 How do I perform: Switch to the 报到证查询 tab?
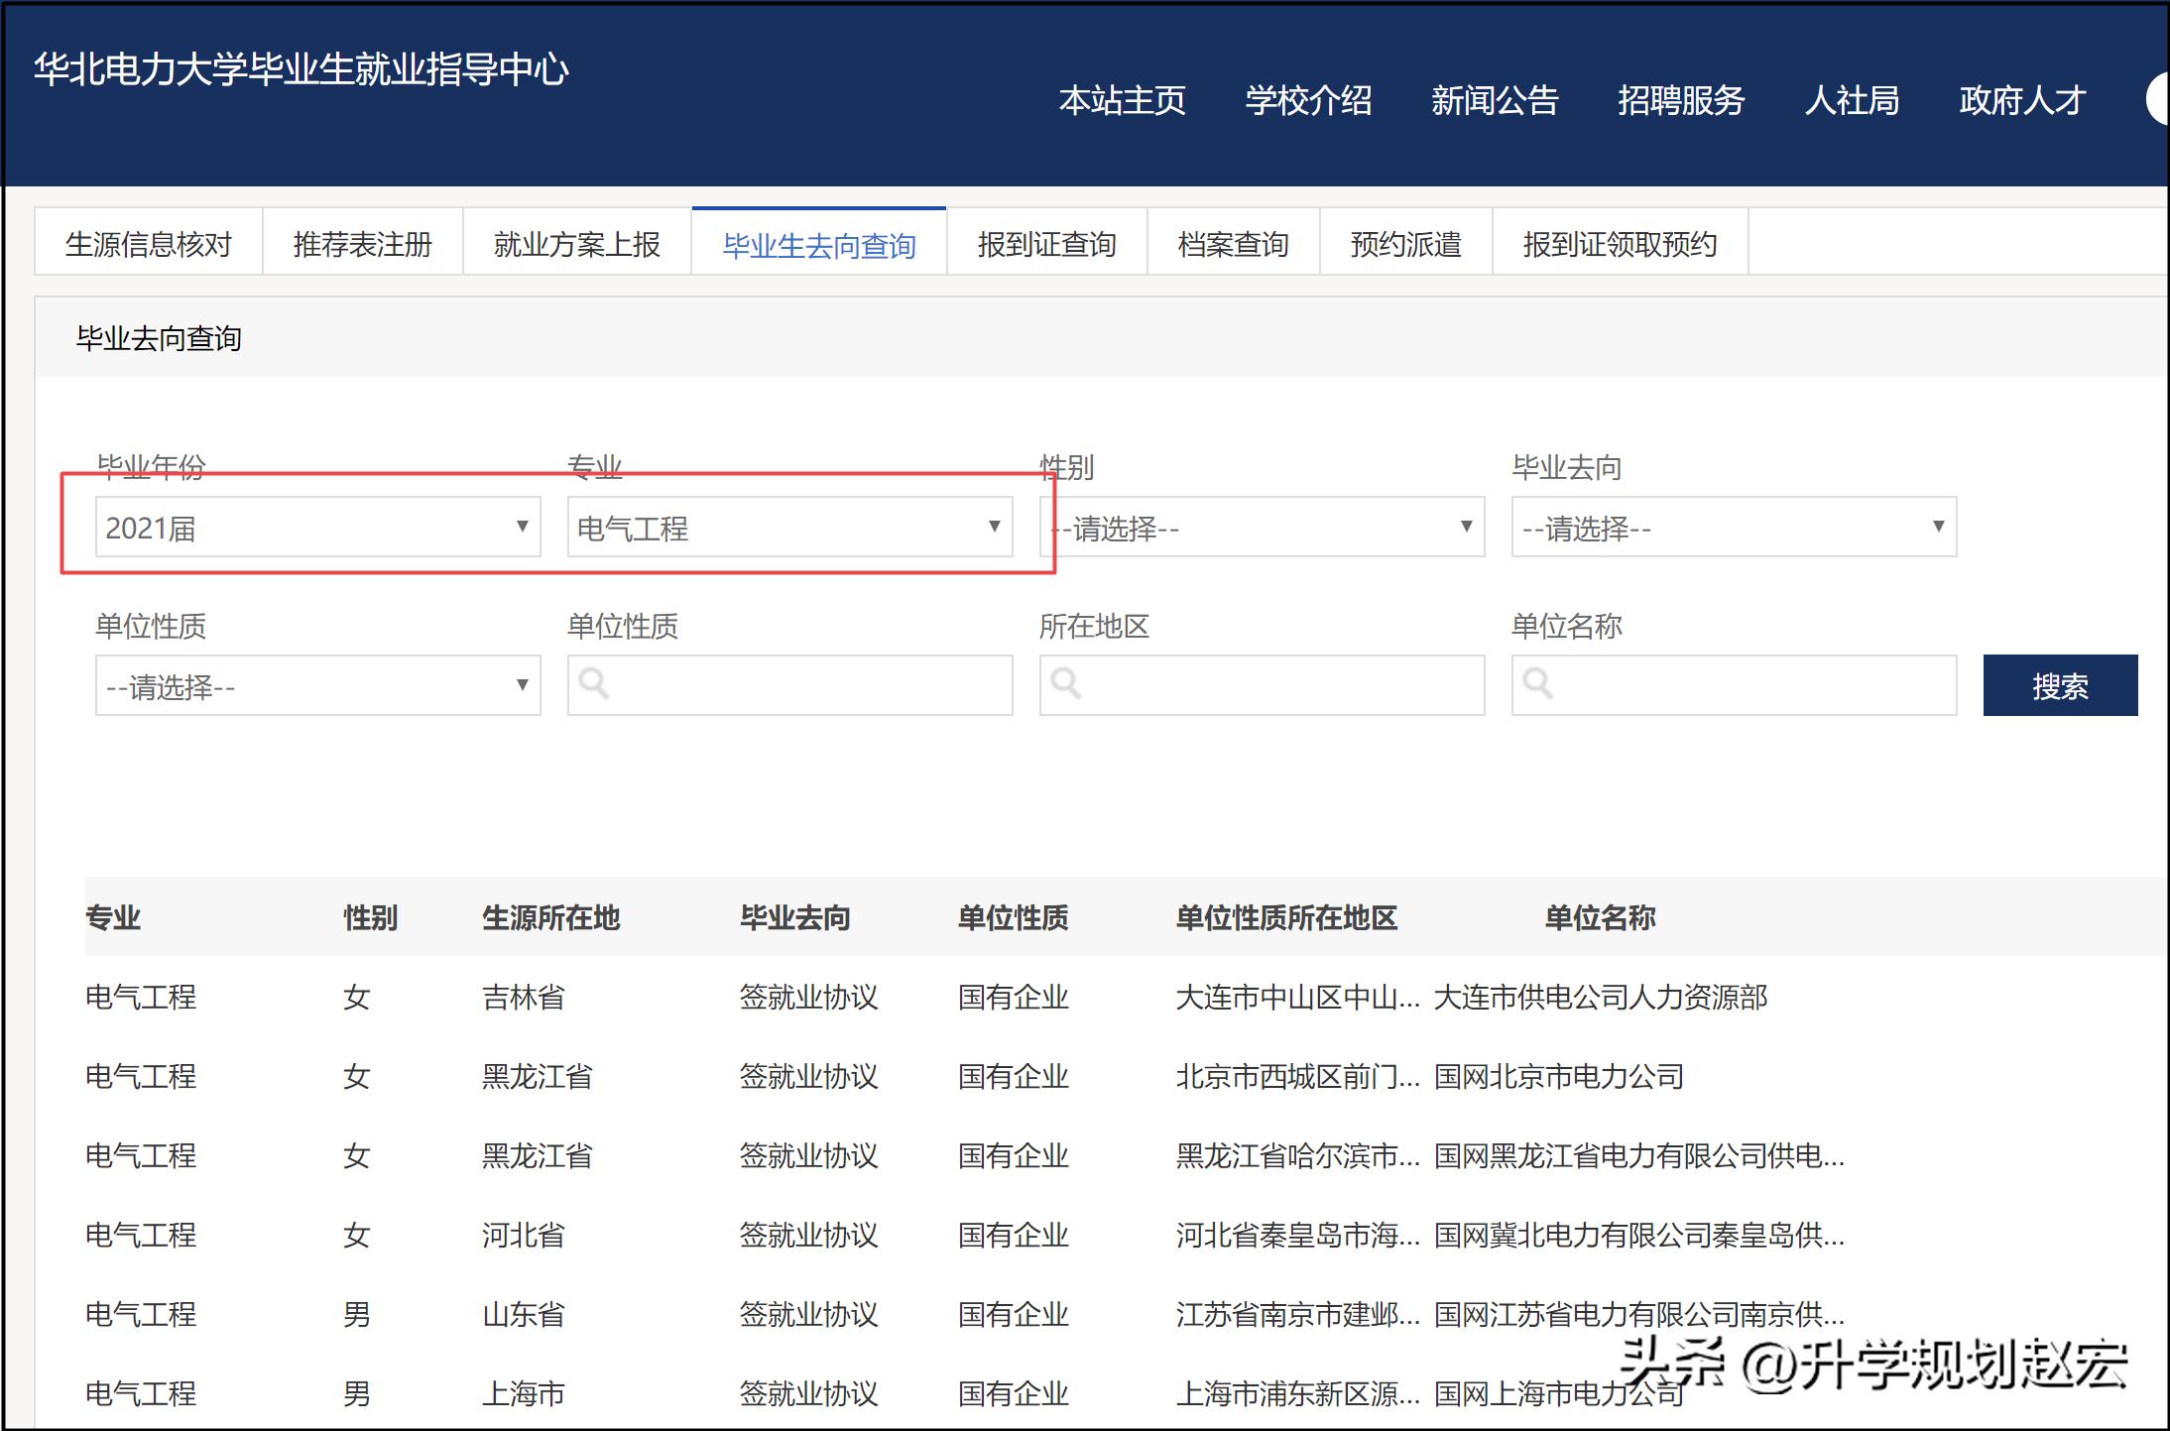pyautogui.click(x=1046, y=242)
